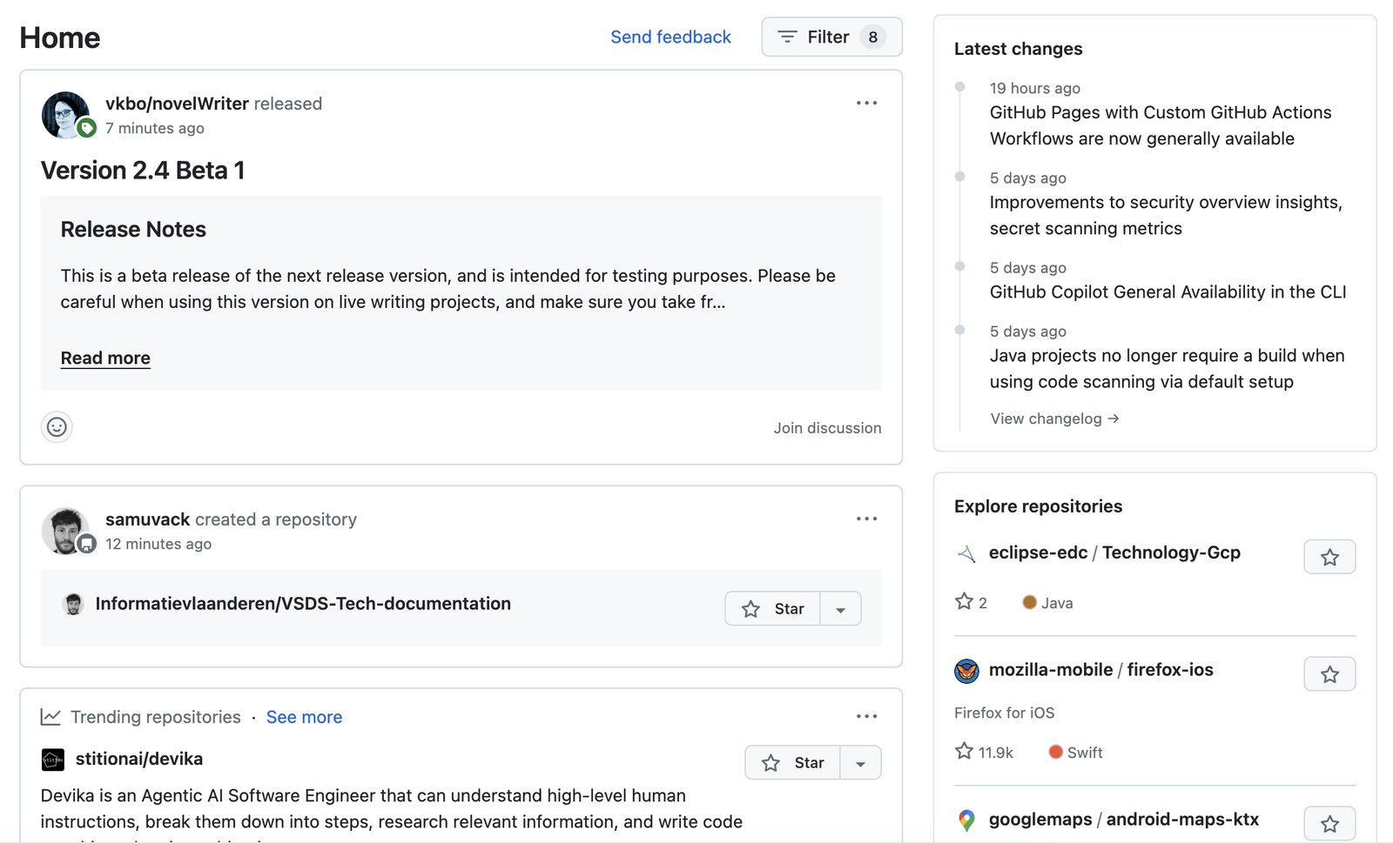This screenshot has width=1393, height=844.
Task: Click the 11.9k stars count for firefox-ios
Action: point(985,752)
